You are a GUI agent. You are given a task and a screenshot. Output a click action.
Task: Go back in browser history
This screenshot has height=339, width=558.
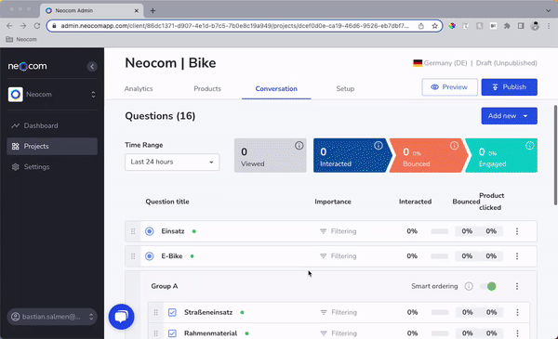point(9,26)
